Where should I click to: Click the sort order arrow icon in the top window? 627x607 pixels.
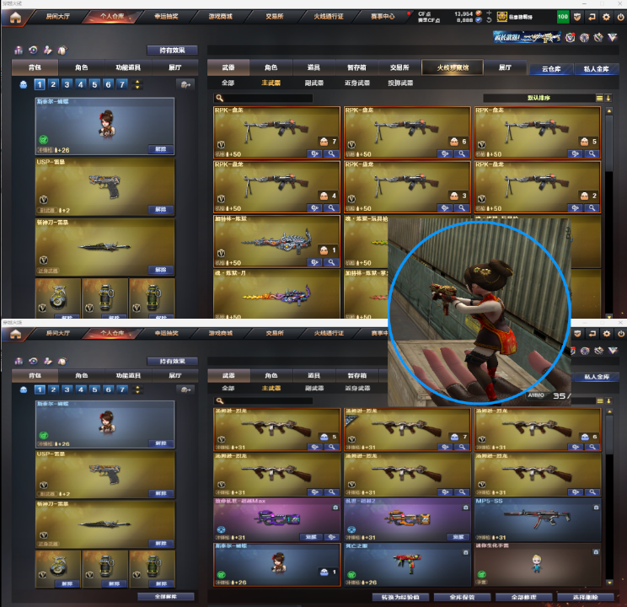coord(608,98)
